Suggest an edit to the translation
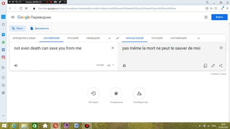230x129 pixels. coord(213,66)
